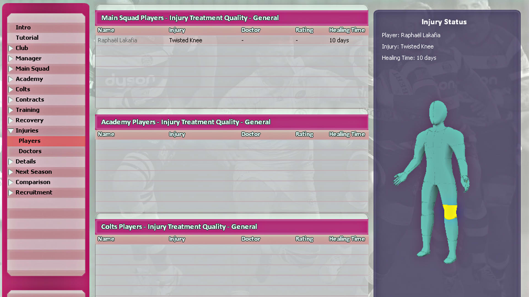This screenshot has height=297, width=529.
Task: Open the Club menu label
Action: tap(22, 48)
